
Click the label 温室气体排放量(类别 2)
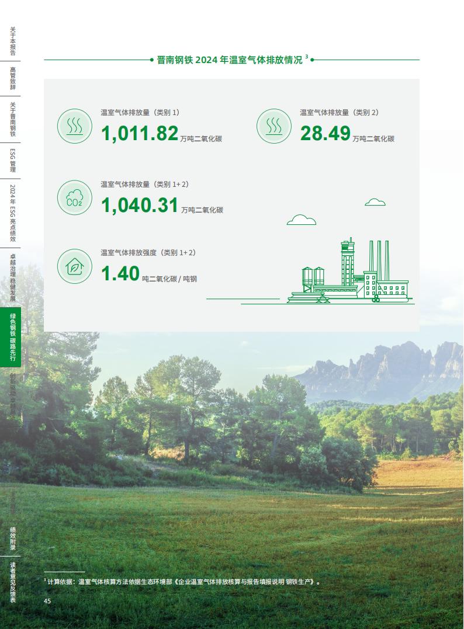[340, 113]
